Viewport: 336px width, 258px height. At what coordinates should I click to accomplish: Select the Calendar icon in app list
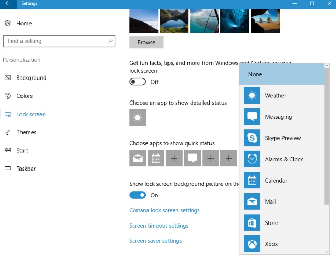pos(252,180)
